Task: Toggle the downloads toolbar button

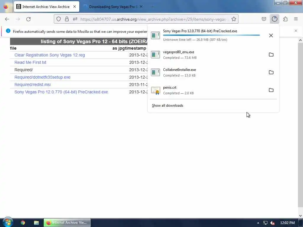Action: 275,19
